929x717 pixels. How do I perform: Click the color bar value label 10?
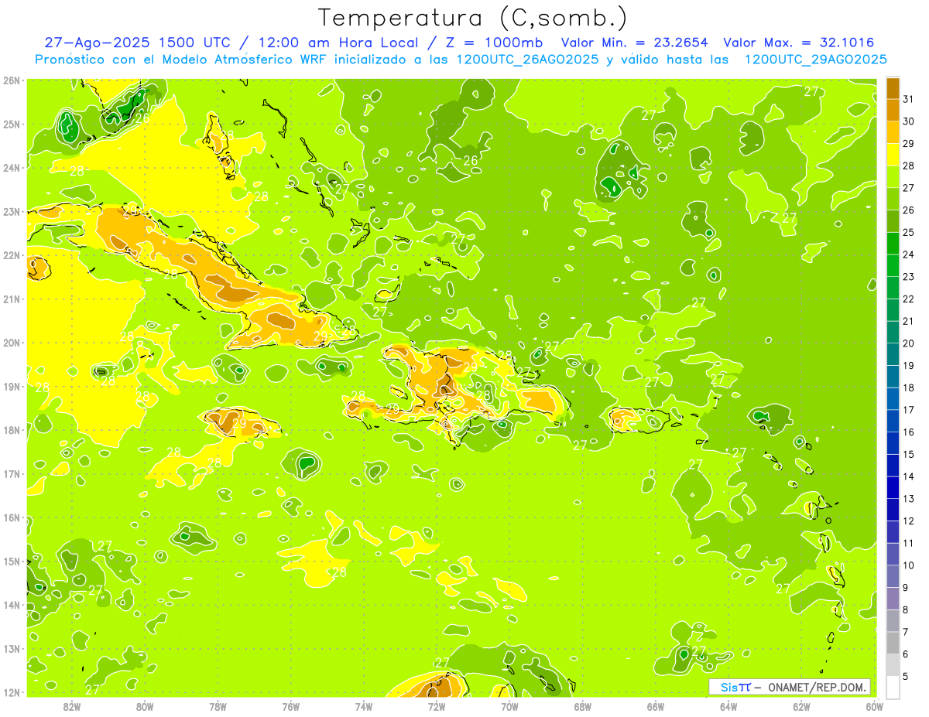pos(909,565)
